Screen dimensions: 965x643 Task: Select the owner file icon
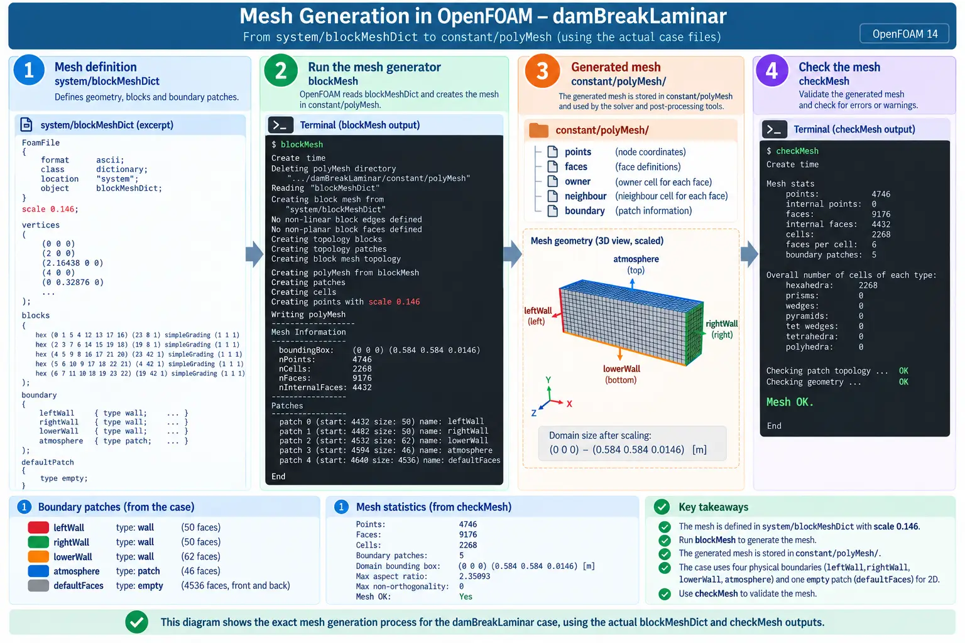point(552,181)
